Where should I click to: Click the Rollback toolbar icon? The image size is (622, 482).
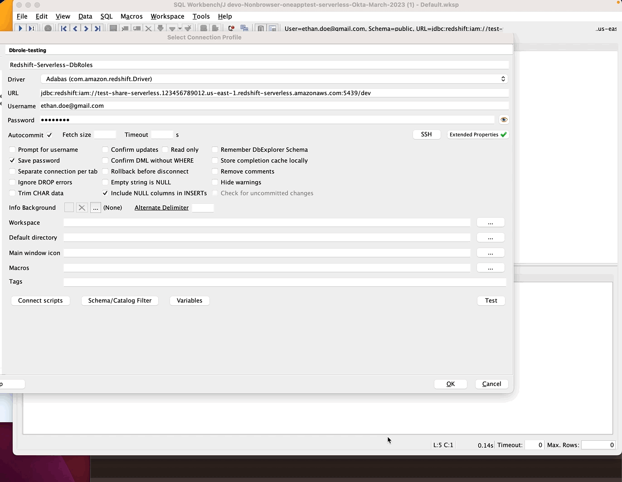tap(215, 29)
